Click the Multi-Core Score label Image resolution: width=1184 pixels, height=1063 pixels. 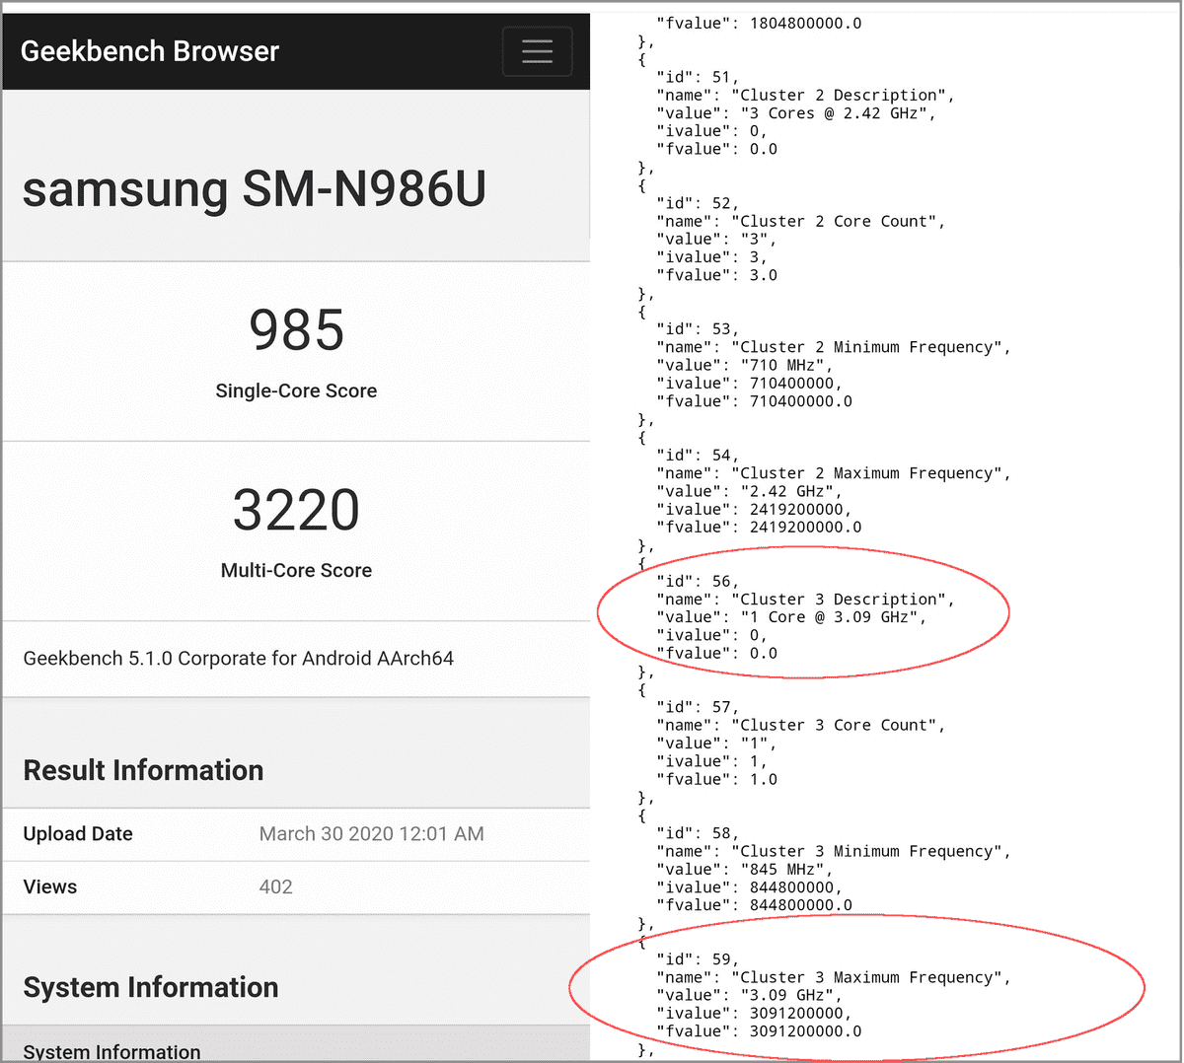(296, 570)
